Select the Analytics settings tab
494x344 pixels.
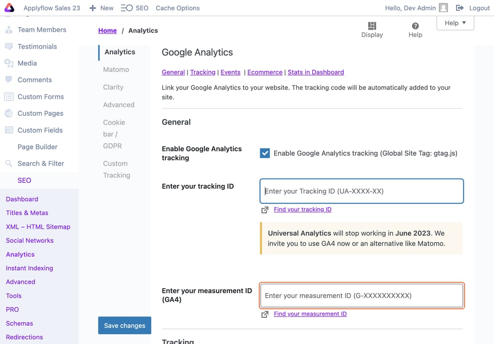pos(120,52)
